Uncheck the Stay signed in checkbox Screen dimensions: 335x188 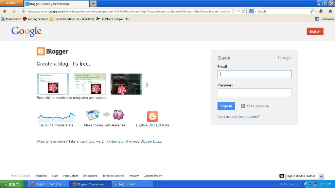[x=243, y=106]
